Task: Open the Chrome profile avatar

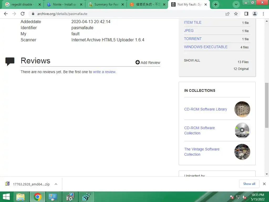Action: 255,14
